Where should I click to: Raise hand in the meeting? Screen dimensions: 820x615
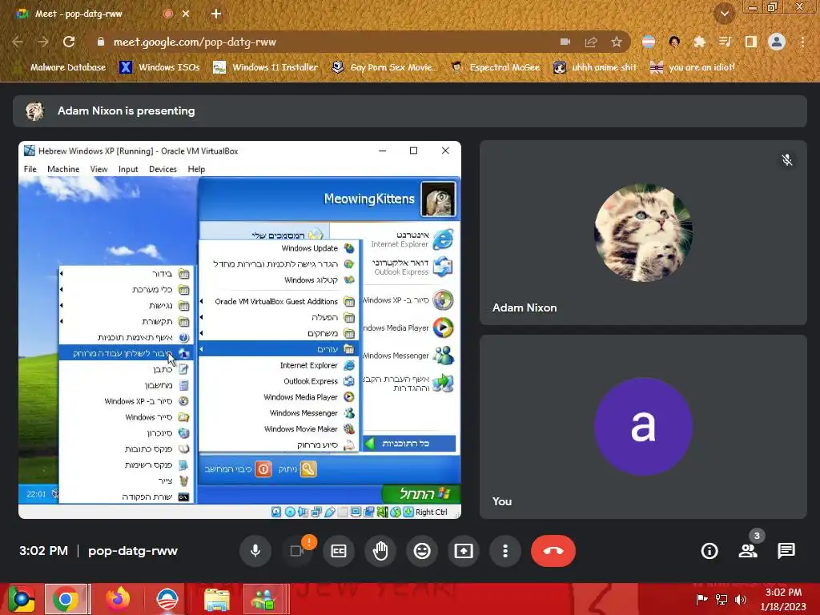point(380,551)
